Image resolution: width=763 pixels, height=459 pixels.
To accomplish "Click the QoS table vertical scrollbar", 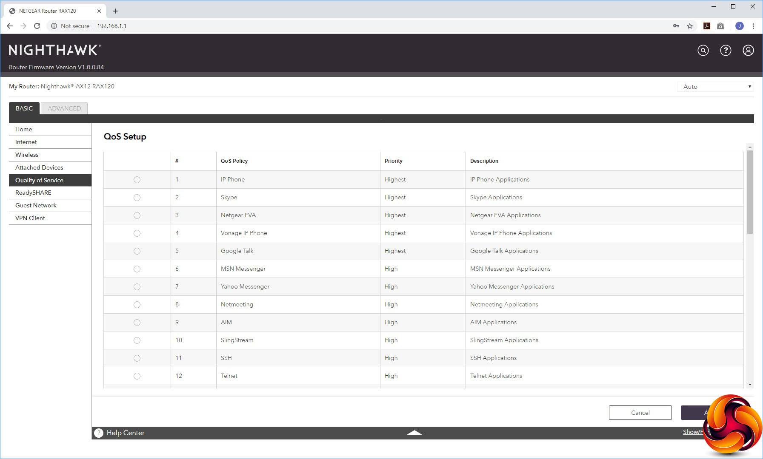I will (750, 192).
